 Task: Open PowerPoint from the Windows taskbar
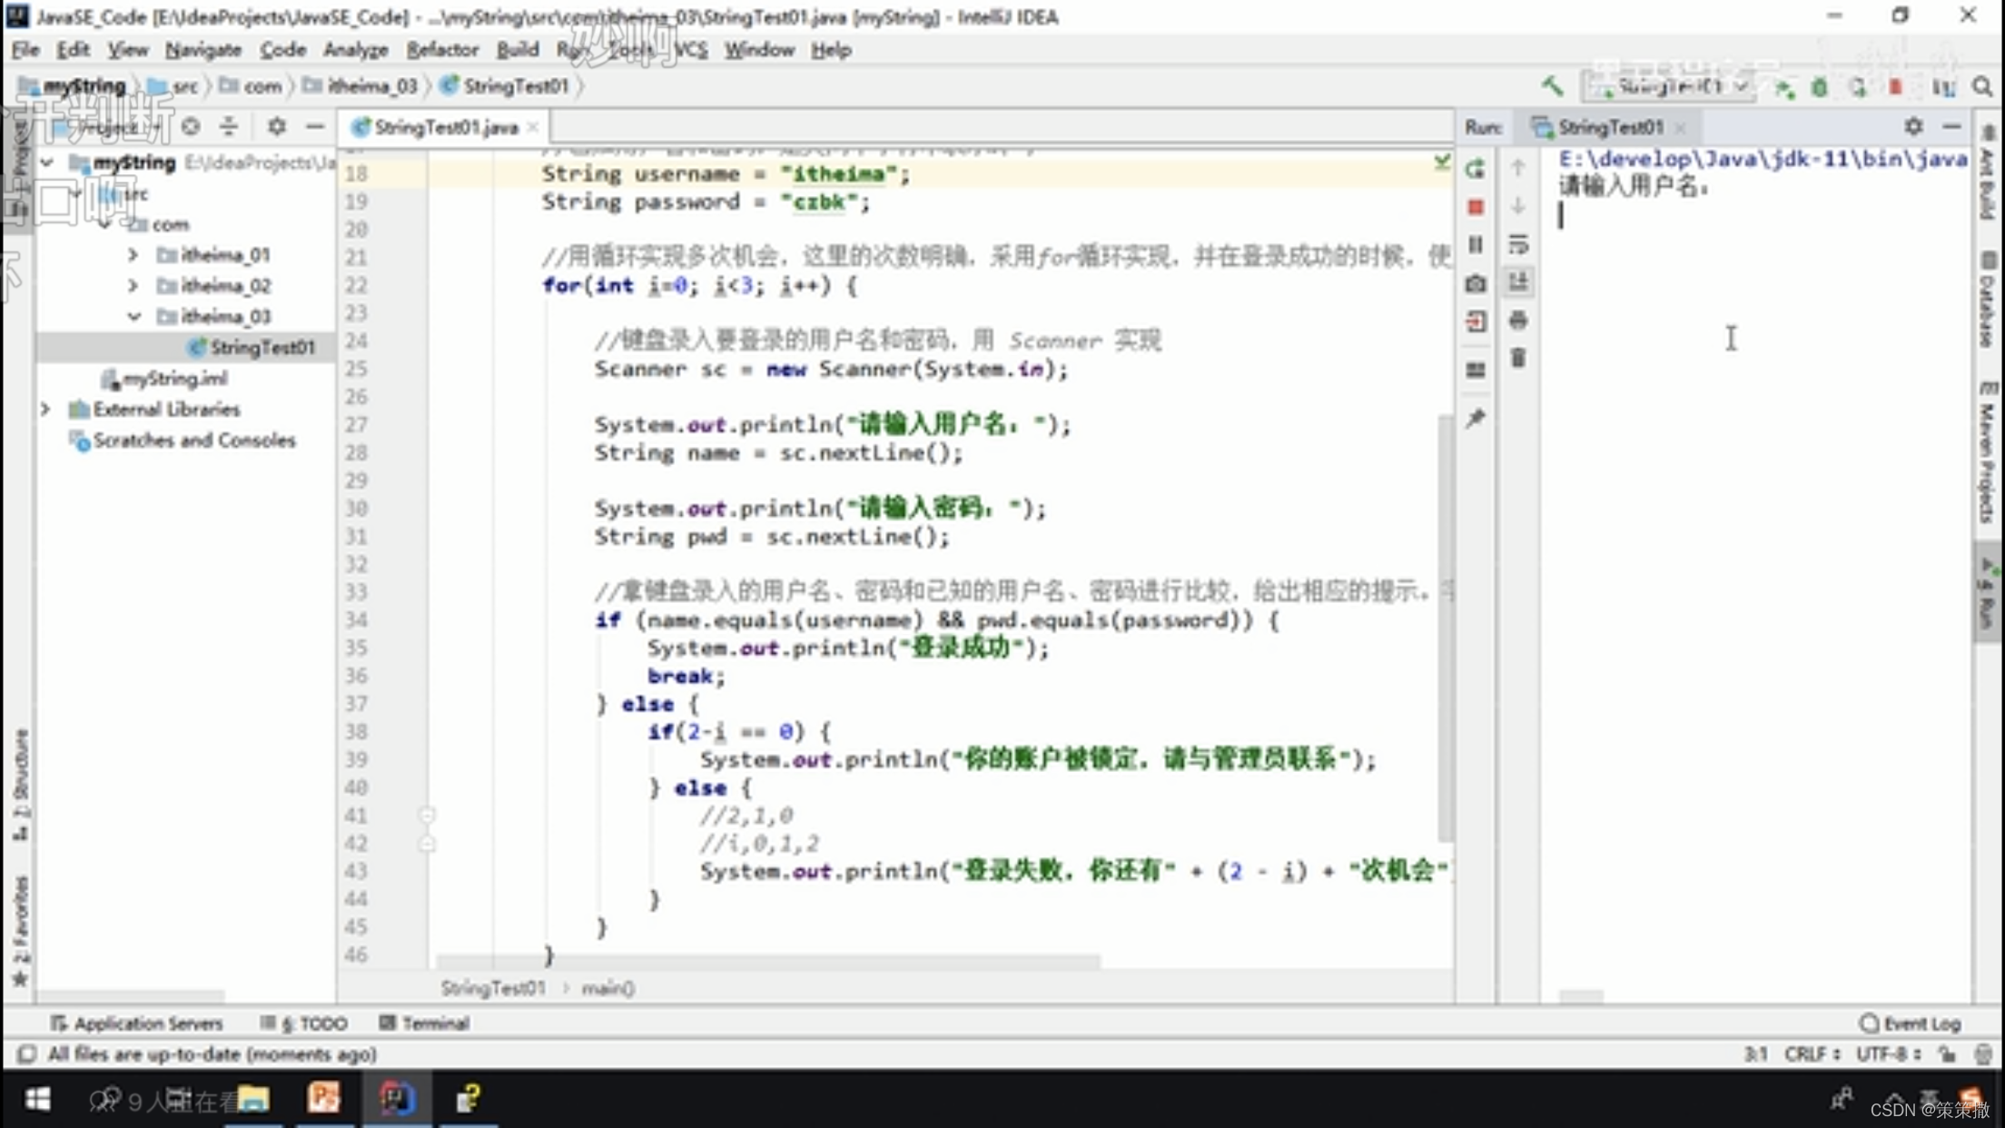(324, 1098)
